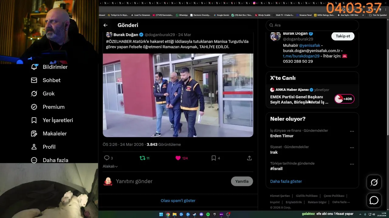Open more options for Erden Timur trend
The image size is (389, 218).
[352, 131]
